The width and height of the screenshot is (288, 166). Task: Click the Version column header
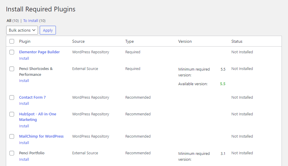coord(185,41)
